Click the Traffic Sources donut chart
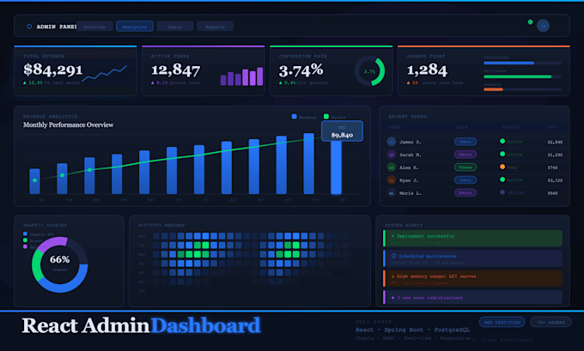The image size is (584, 351). 59,264
